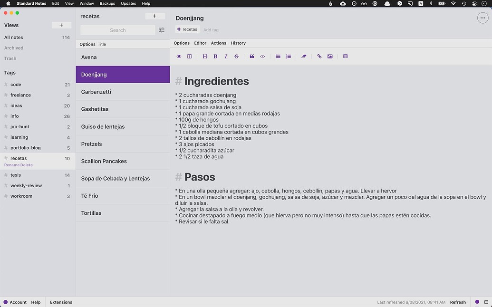This screenshot has height=307, width=492.
Task: Insert a table using the table icon
Action: pos(346,57)
